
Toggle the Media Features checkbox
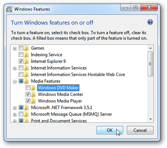(x=21, y=81)
